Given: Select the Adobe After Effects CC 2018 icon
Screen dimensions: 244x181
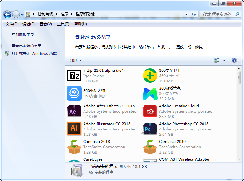Looking at the screenshot, I should (x=74, y=111).
